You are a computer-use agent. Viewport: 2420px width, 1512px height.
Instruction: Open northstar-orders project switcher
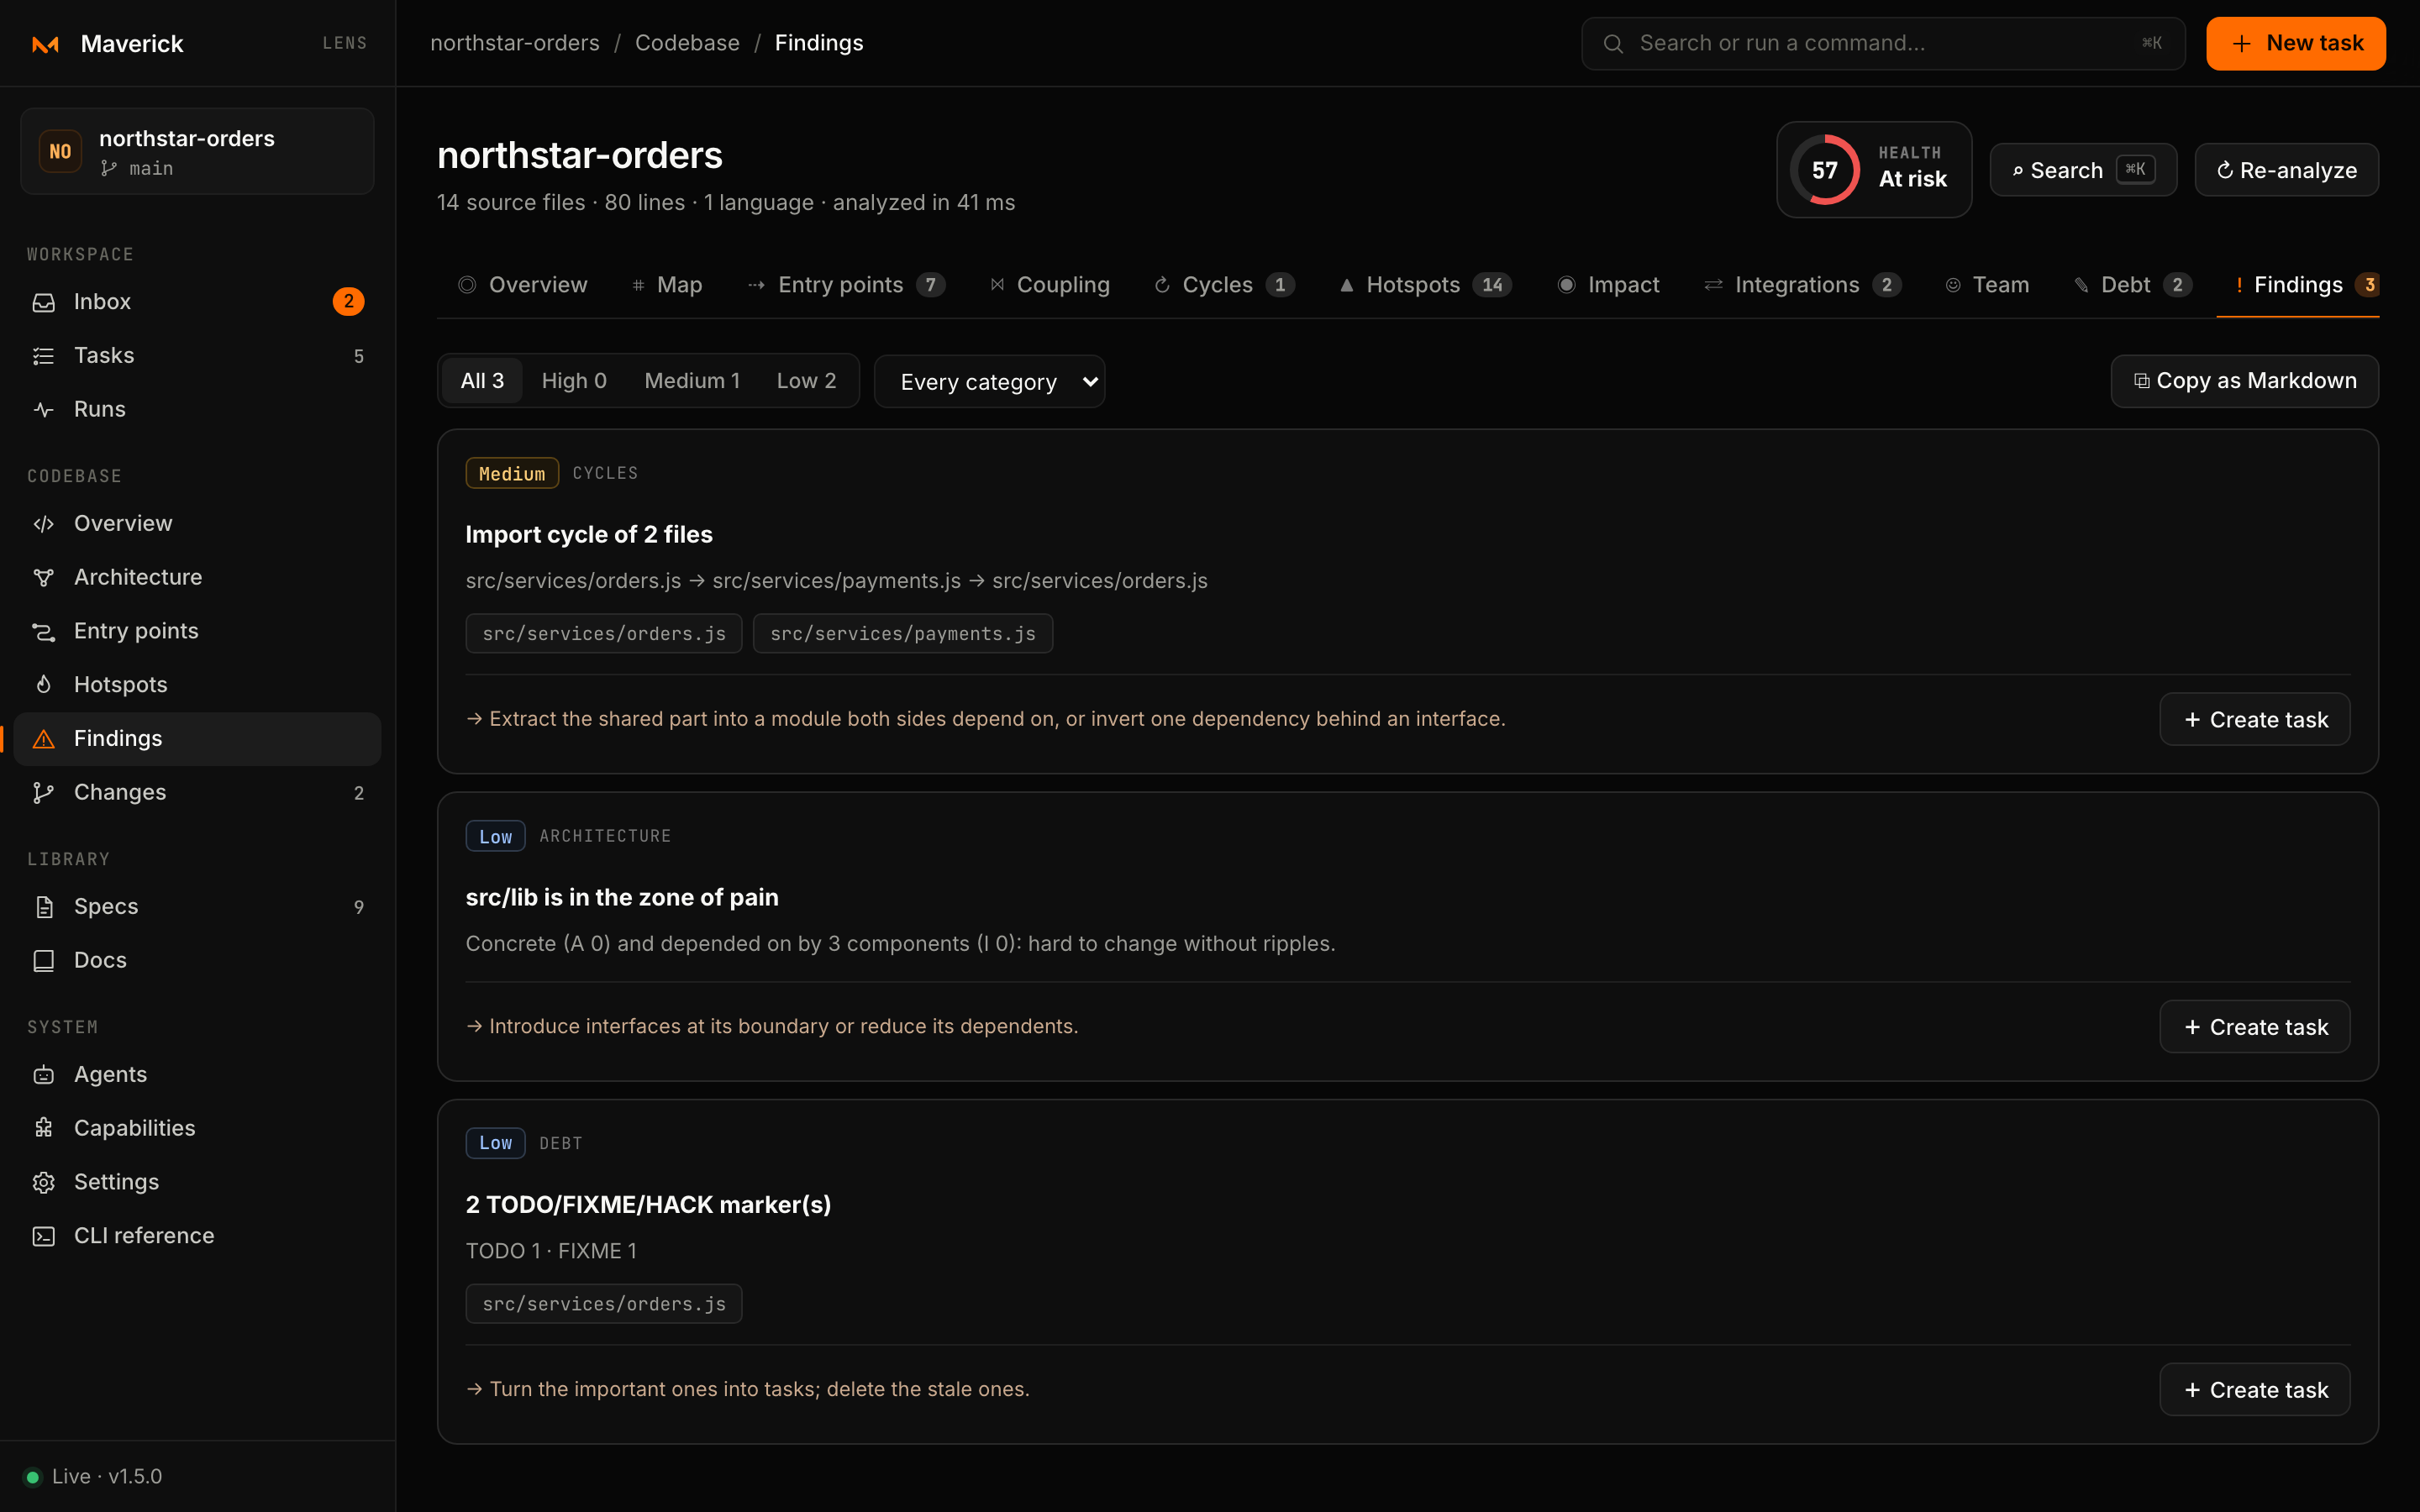click(x=197, y=151)
